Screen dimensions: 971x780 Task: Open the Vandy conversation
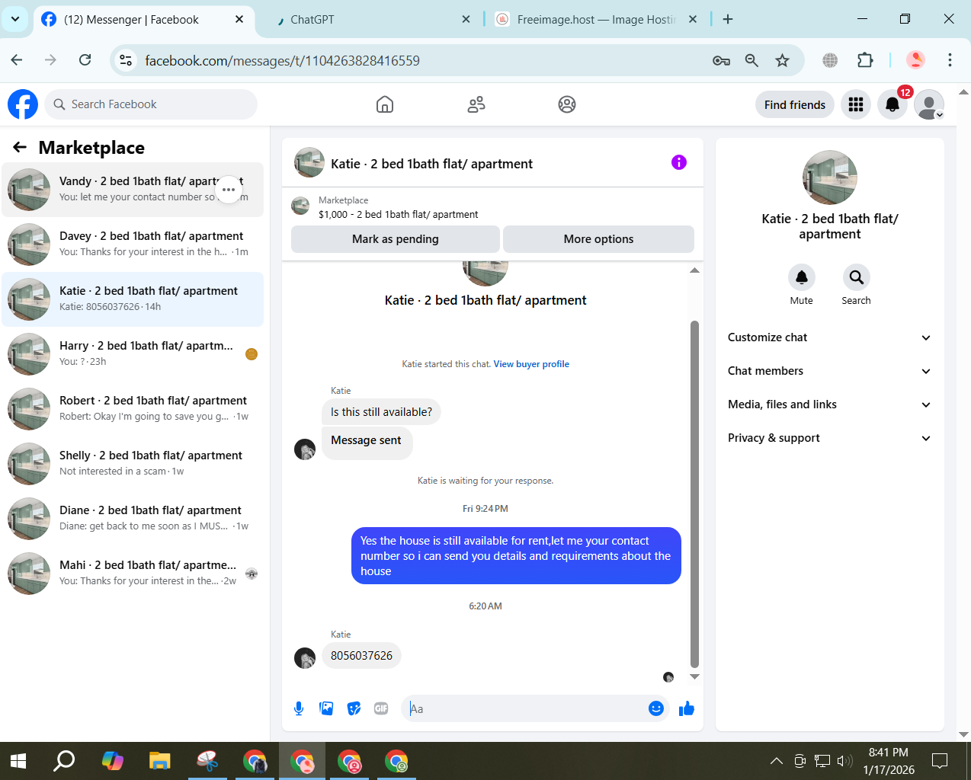tap(133, 190)
